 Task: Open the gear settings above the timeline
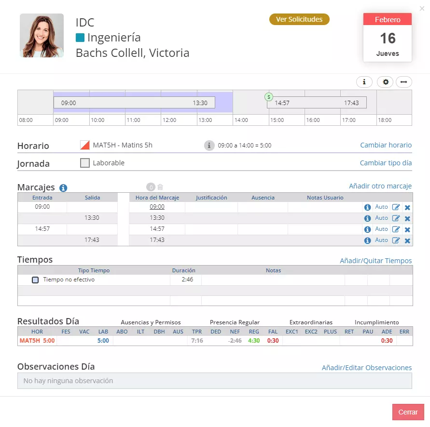tap(385, 82)
